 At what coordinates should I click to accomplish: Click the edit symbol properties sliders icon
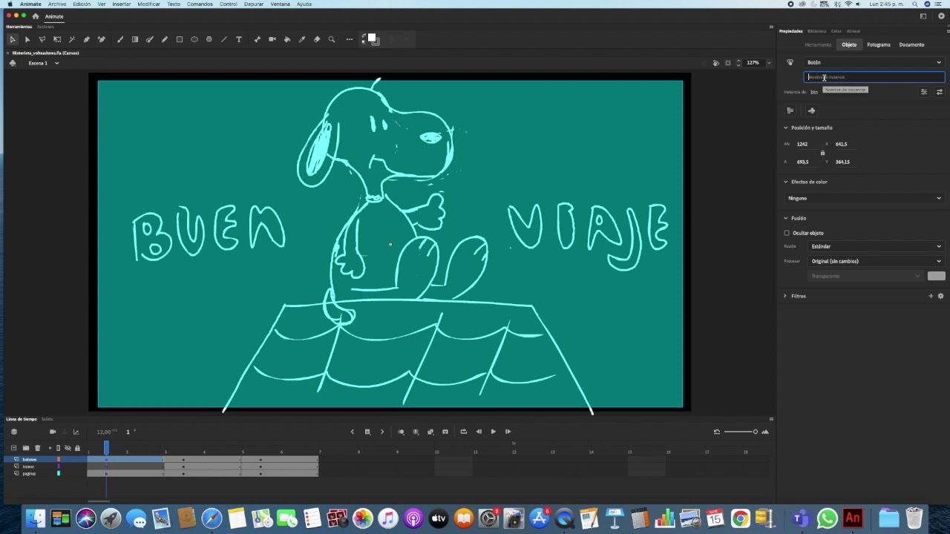(924, 92)
